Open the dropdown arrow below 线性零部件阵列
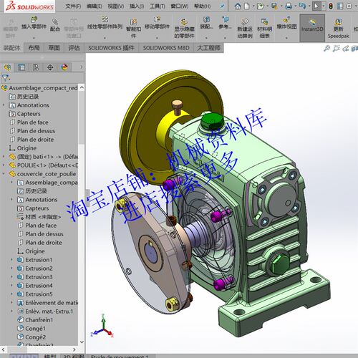The height and width of the screenshot is (358, 358). click(x=105, y=38)
